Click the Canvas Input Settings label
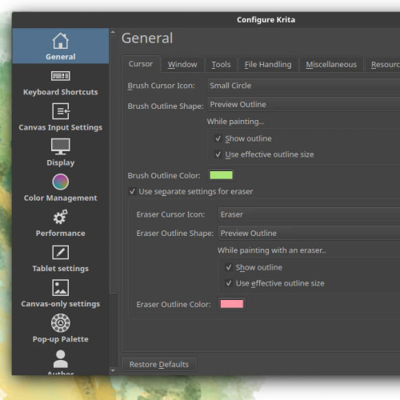400x400 pixels. point(61,127)
